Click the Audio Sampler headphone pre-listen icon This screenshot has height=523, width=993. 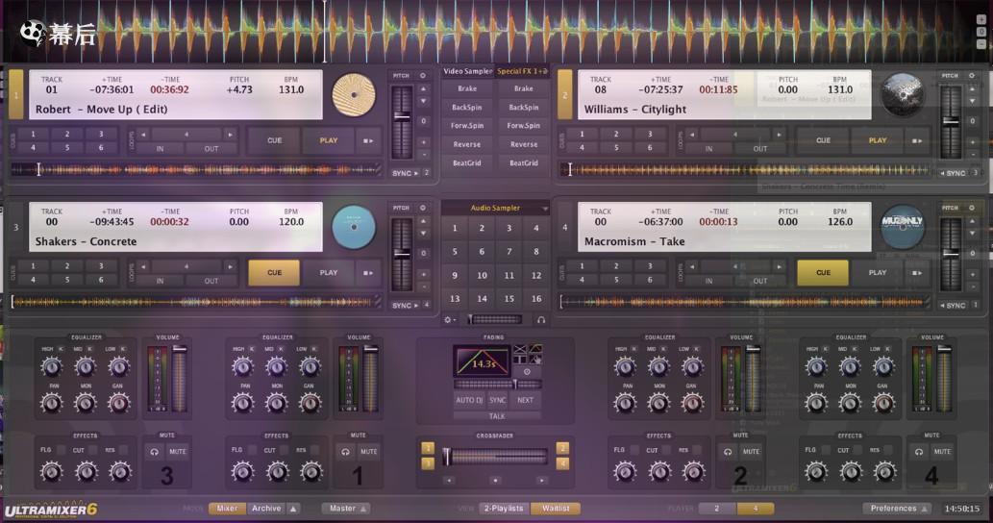[x=541, y=320]
